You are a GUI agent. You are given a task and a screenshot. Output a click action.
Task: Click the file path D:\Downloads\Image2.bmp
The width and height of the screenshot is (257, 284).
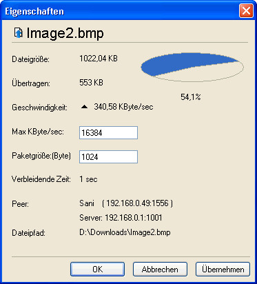125,232
